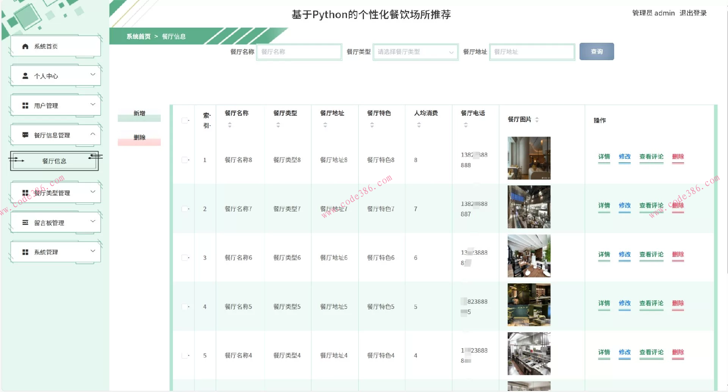Open 系统首页 from the breadcrumb
Viewport: 728px width, 392px height.
tap(137, 36)
